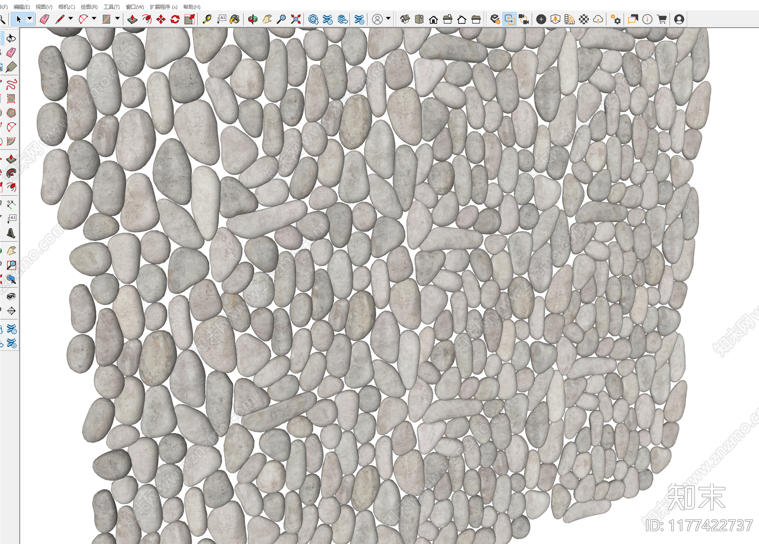Open the 工具(T) menu

(x=111, y=7)
